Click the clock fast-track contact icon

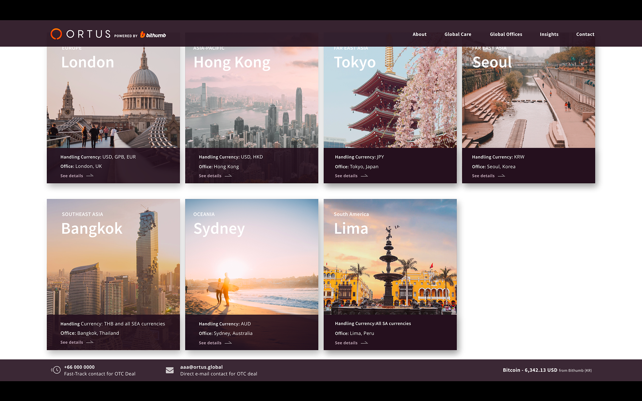pos(56,370)
